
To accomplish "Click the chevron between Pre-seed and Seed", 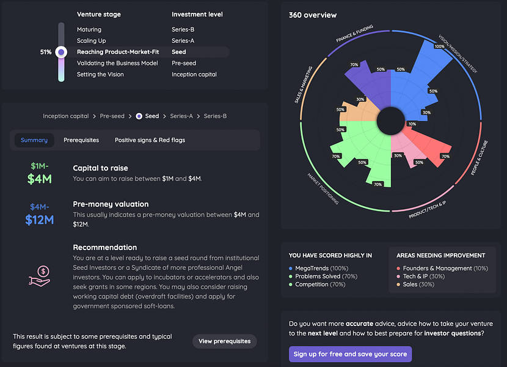I will (x=130, y=116).
